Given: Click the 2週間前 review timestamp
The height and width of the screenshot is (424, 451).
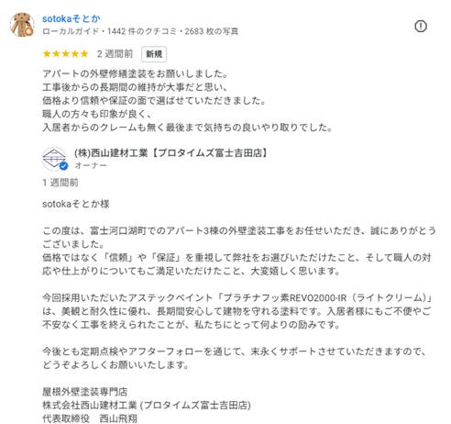Looking at the screenshot, I should pos(115,54).
